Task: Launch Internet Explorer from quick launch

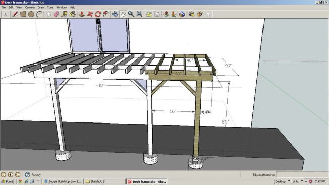Action: point(26,181)
